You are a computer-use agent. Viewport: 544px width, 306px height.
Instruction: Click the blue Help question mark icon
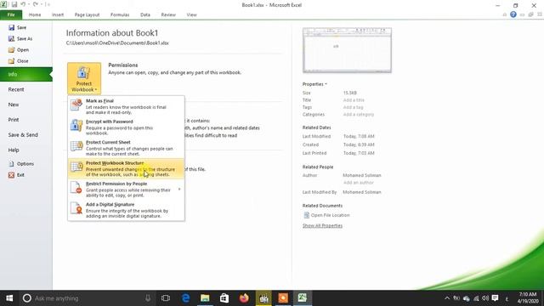513,14
